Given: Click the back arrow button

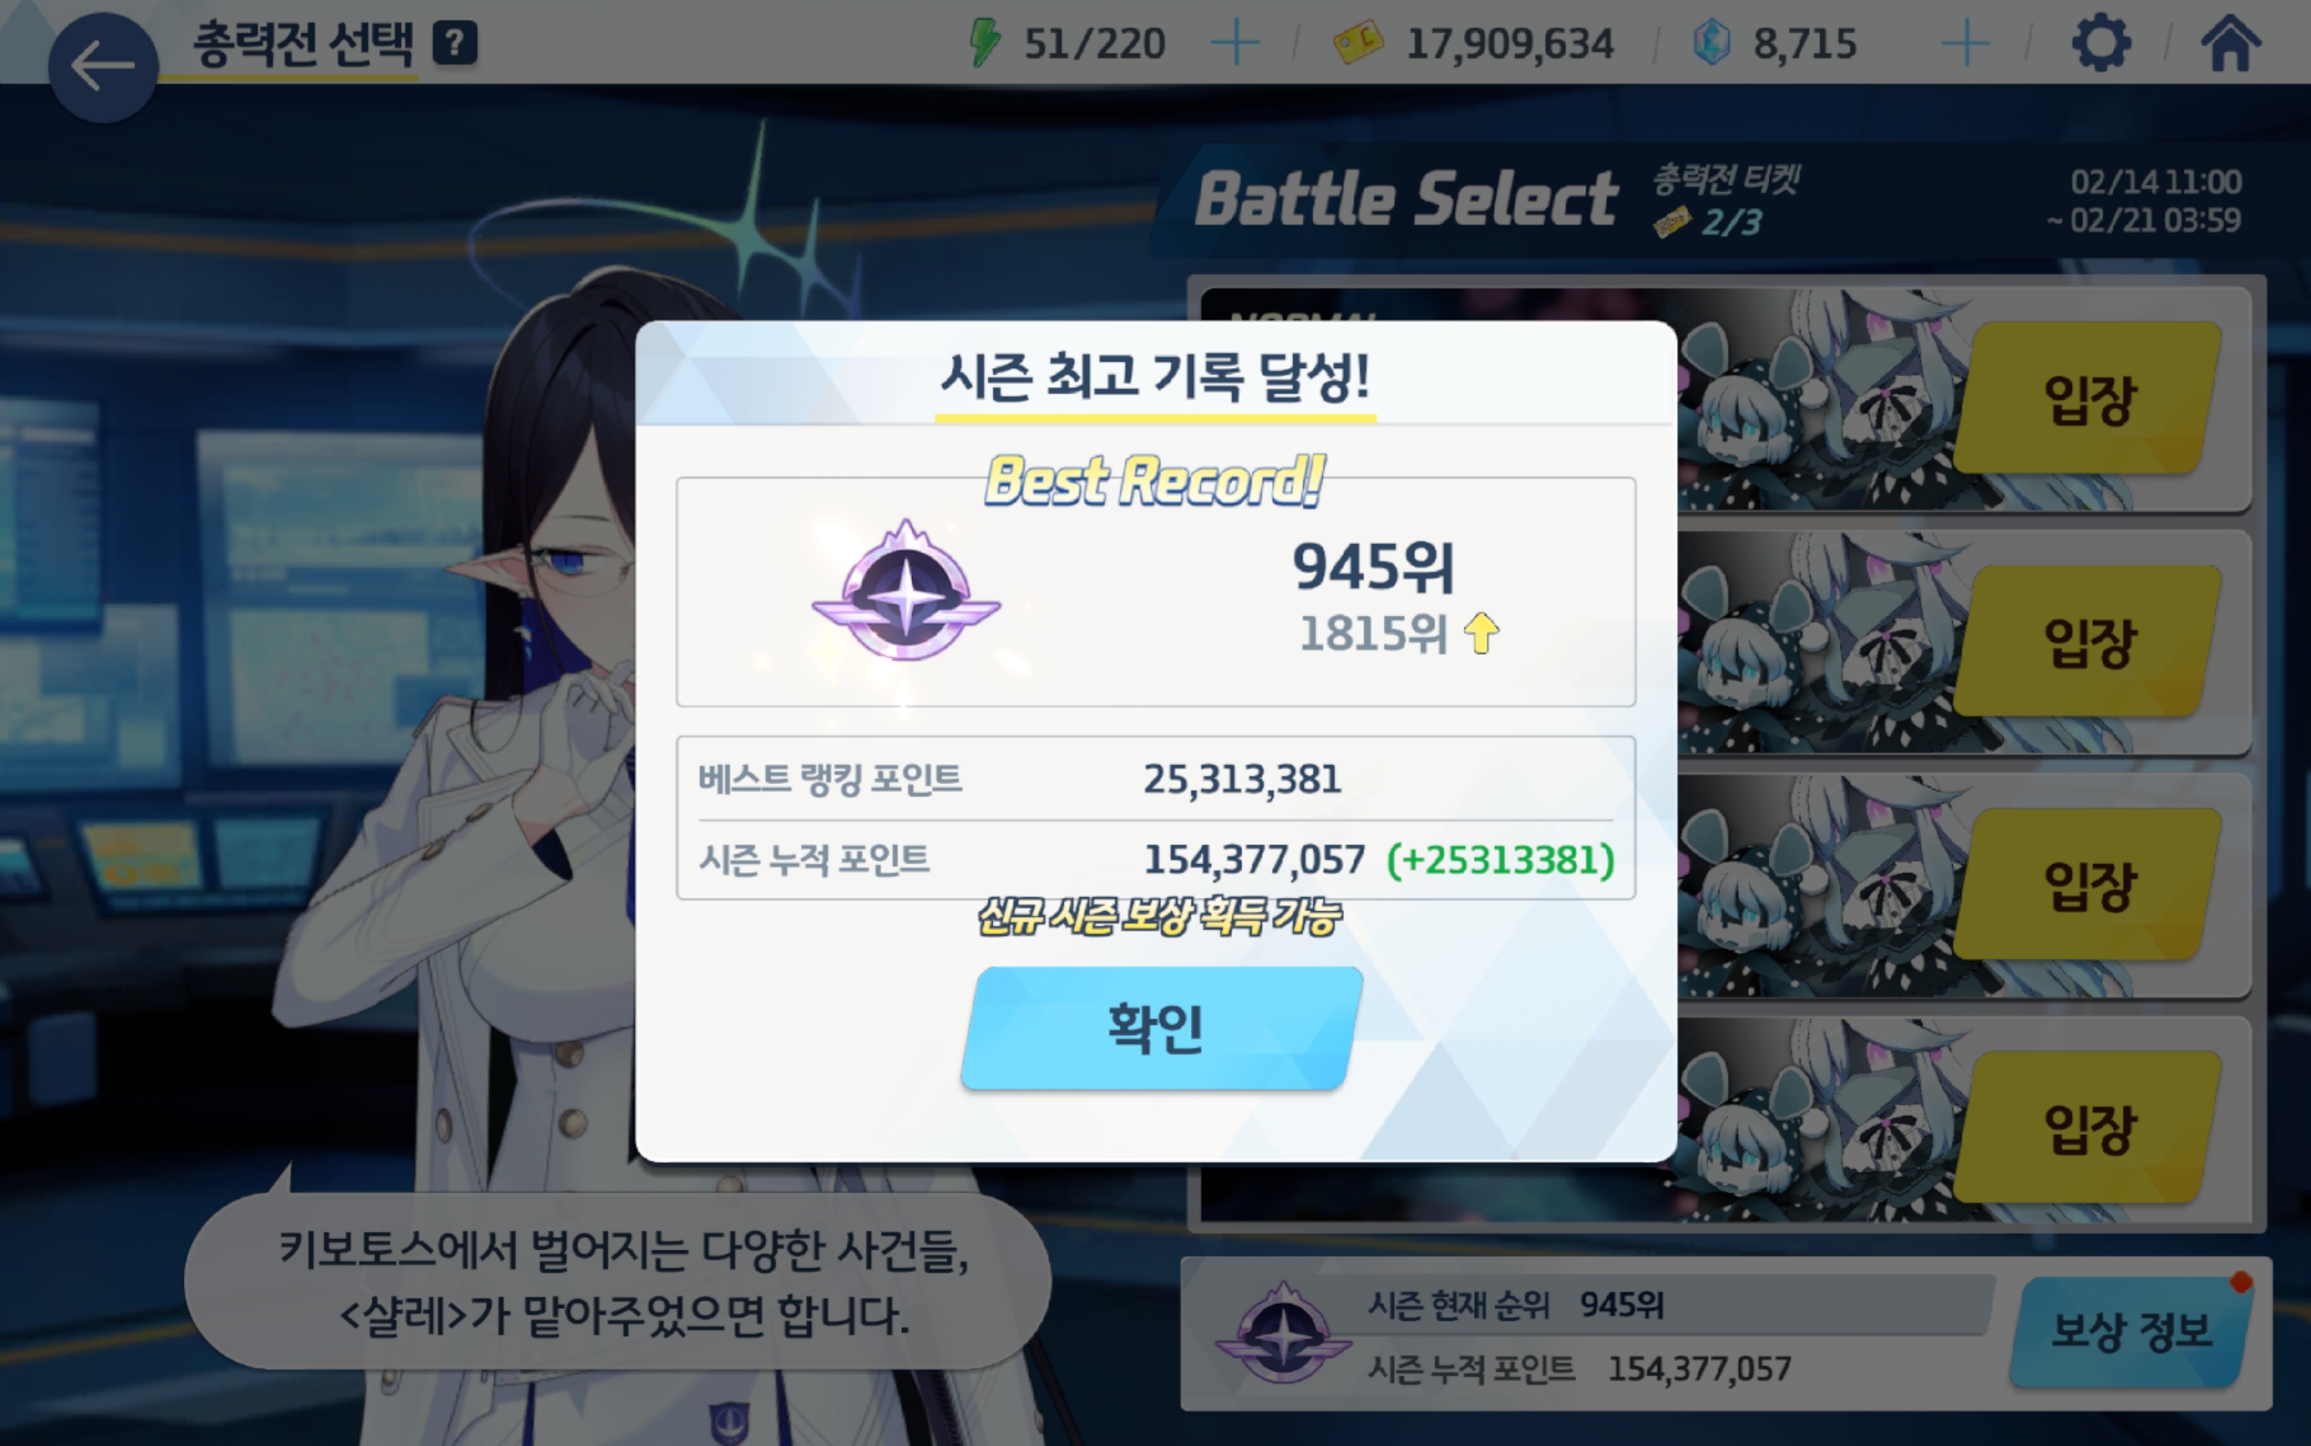Looking at the screenshot, I should coord(102,67).
